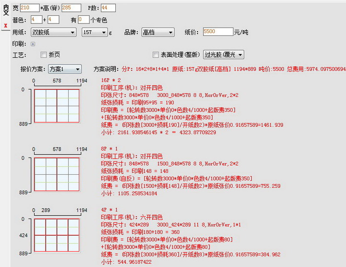
Task: Click '纸张损耗 = 印刷148 = 148' line
Action: pos(135,171)
